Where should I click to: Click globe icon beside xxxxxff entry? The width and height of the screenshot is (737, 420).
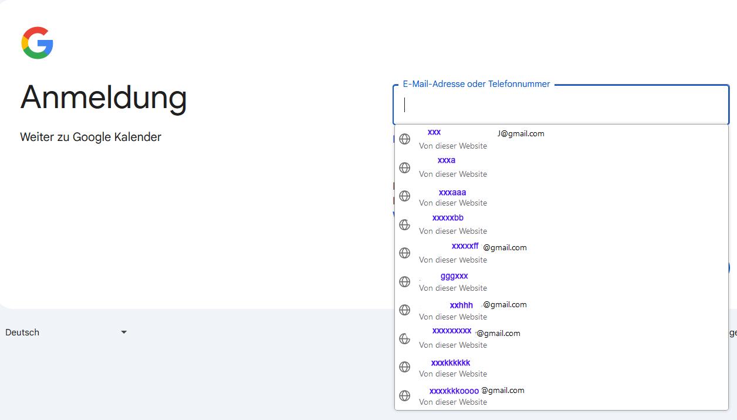click(x=404, y=253)
